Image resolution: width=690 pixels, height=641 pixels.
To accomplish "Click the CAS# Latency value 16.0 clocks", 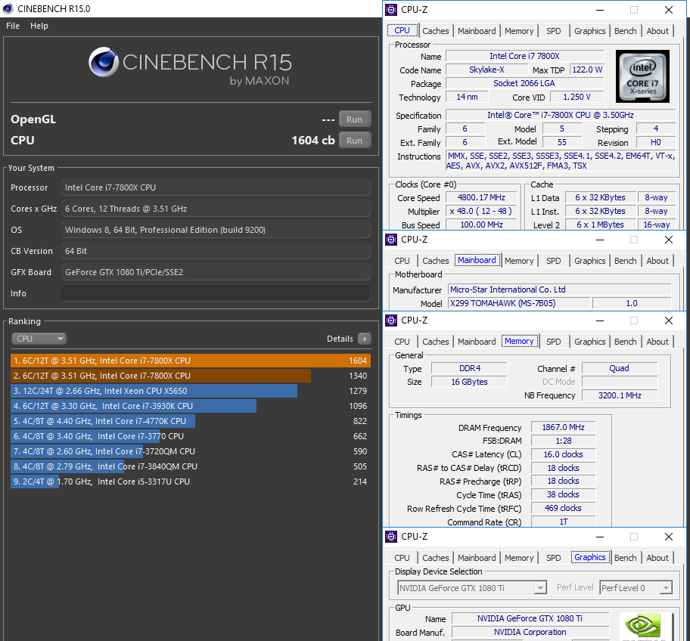I will (563, 454).
